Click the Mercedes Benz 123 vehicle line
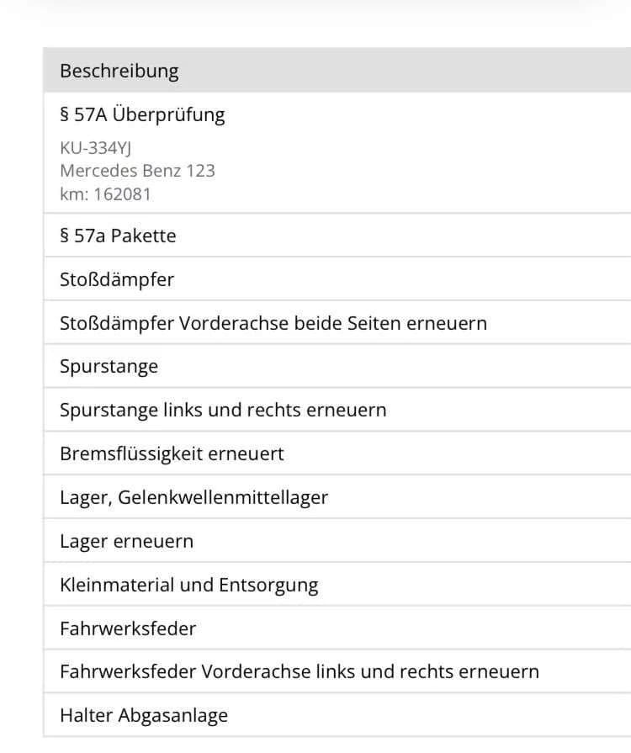The width and height of the screenshot is (631, 753). pos(137,171)
